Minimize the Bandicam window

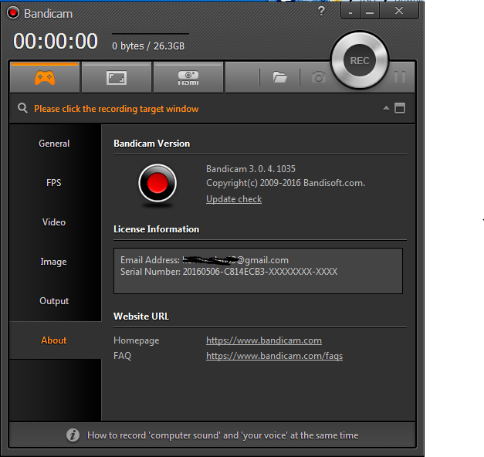pos(370,12)
